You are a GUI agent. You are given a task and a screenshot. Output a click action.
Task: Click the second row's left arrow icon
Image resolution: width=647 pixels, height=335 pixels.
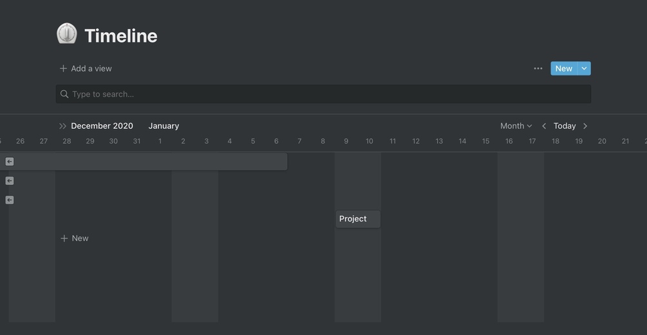point(10,181)
